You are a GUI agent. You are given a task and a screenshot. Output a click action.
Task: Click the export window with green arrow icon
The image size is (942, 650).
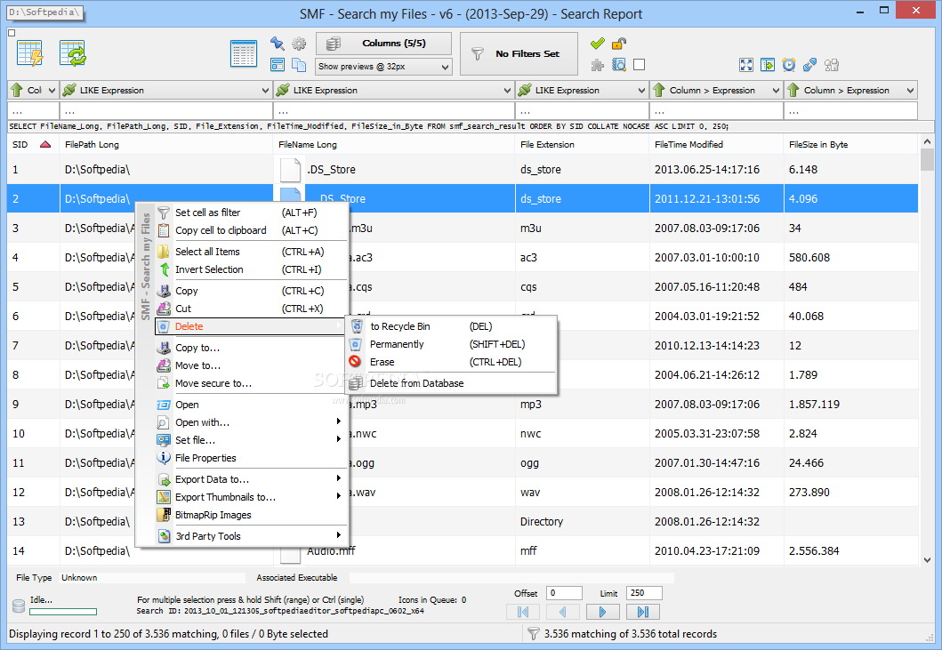[768, 65]
